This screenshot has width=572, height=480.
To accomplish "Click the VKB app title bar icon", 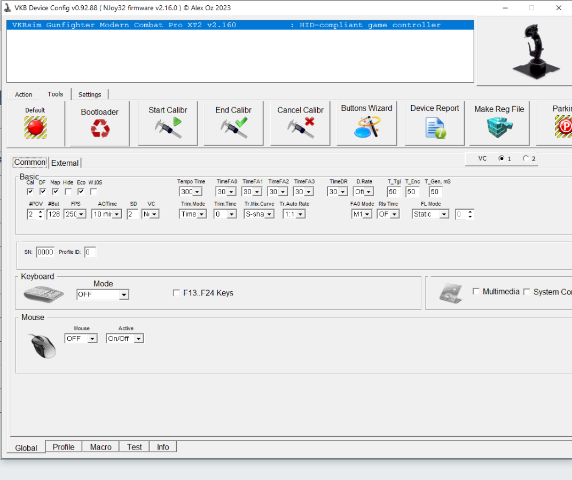I will [x=7, y=7].
